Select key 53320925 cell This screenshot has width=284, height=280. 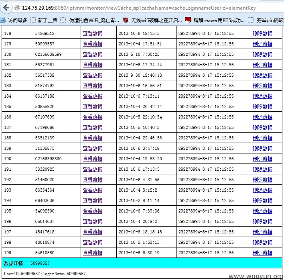(57, 169)
